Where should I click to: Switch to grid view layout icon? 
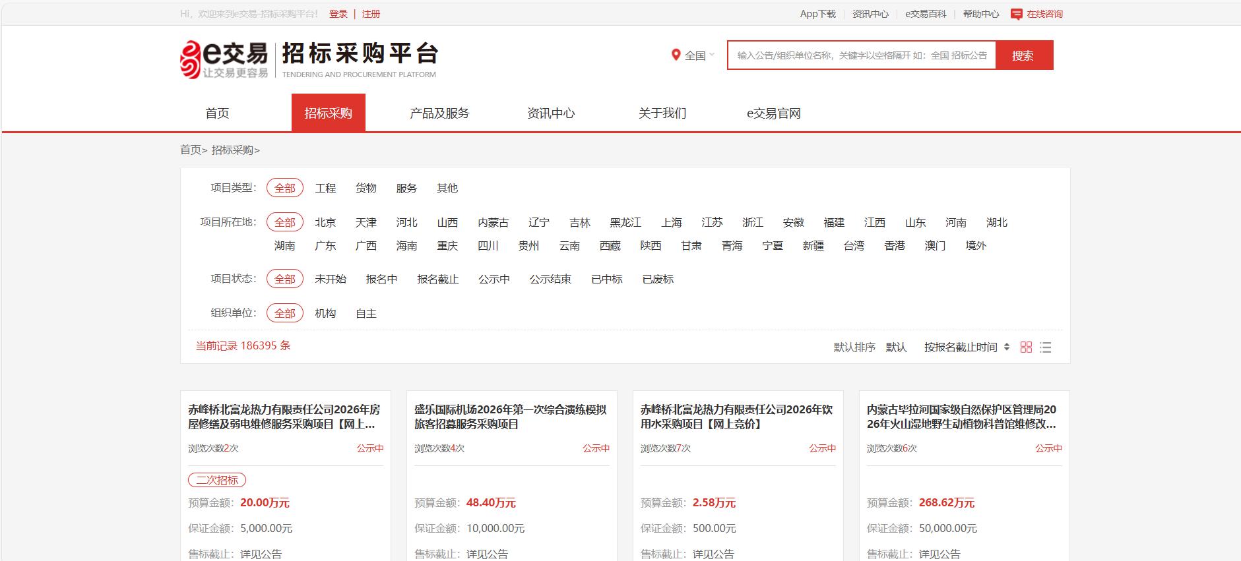(1026, 347)
